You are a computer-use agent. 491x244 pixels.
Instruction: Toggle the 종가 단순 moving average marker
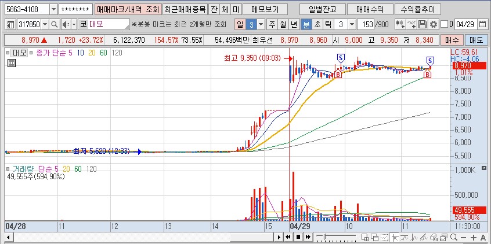31,53
